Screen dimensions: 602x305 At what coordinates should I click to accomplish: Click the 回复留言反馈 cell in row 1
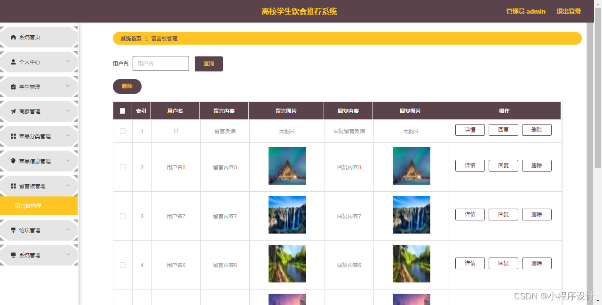pos(349,131)
